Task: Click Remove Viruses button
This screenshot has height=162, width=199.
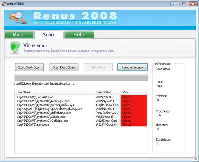Action: pos(133,67)
